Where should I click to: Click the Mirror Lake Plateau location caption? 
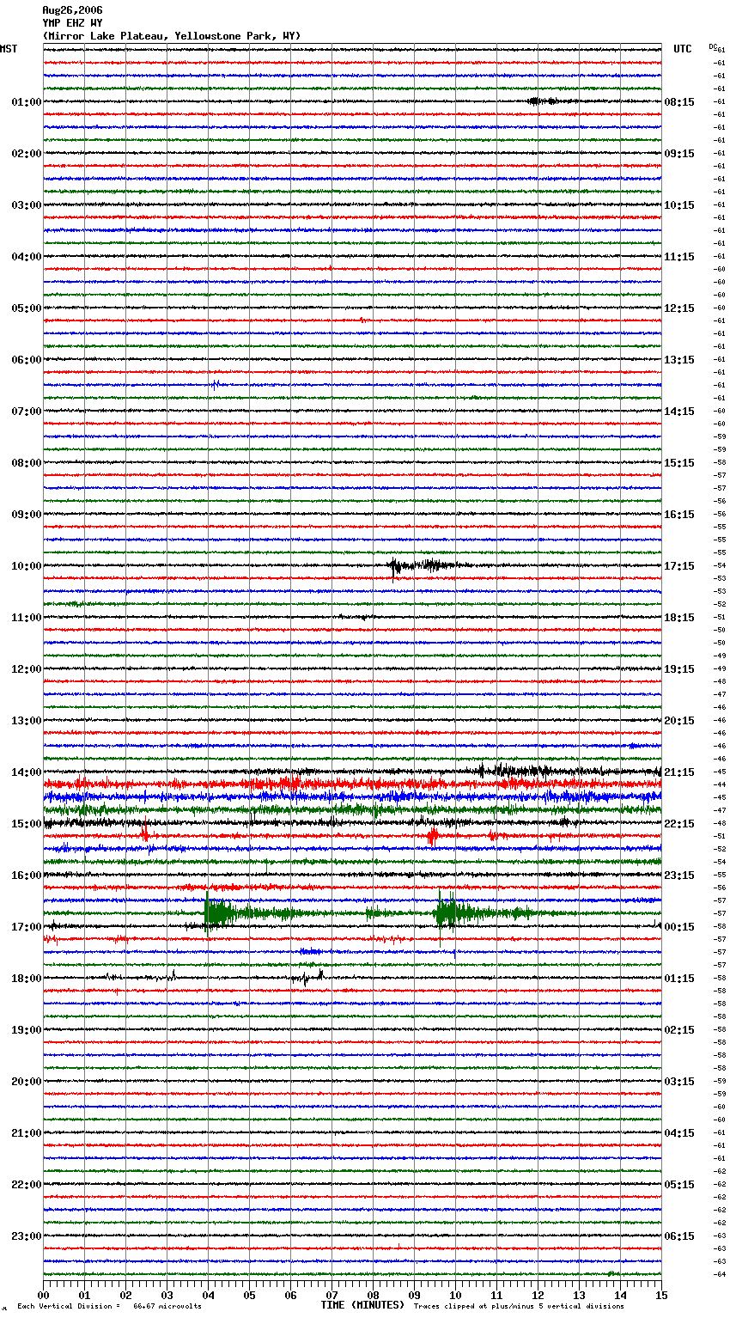click(x=172, y=36)
